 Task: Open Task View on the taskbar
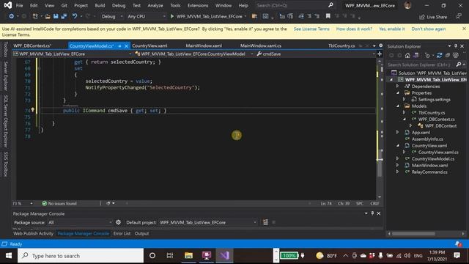pos(170,256)
